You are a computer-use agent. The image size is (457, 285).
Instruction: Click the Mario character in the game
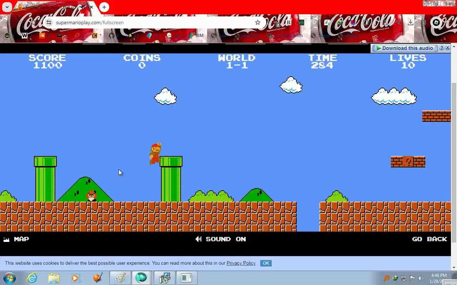point(155,154)
